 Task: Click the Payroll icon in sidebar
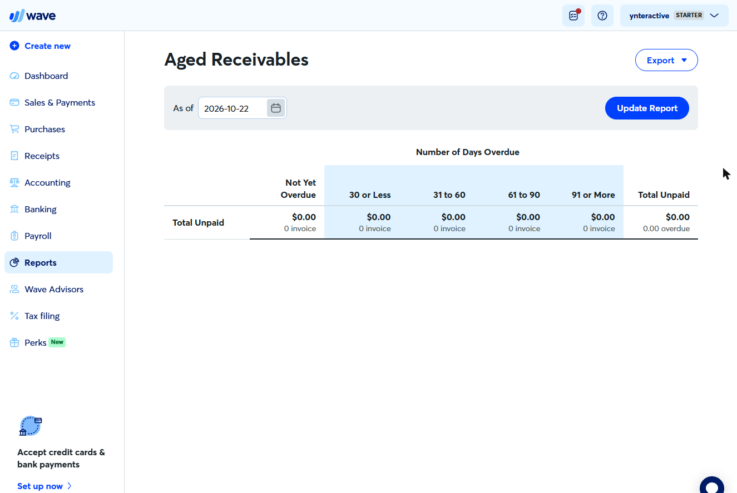14,236
